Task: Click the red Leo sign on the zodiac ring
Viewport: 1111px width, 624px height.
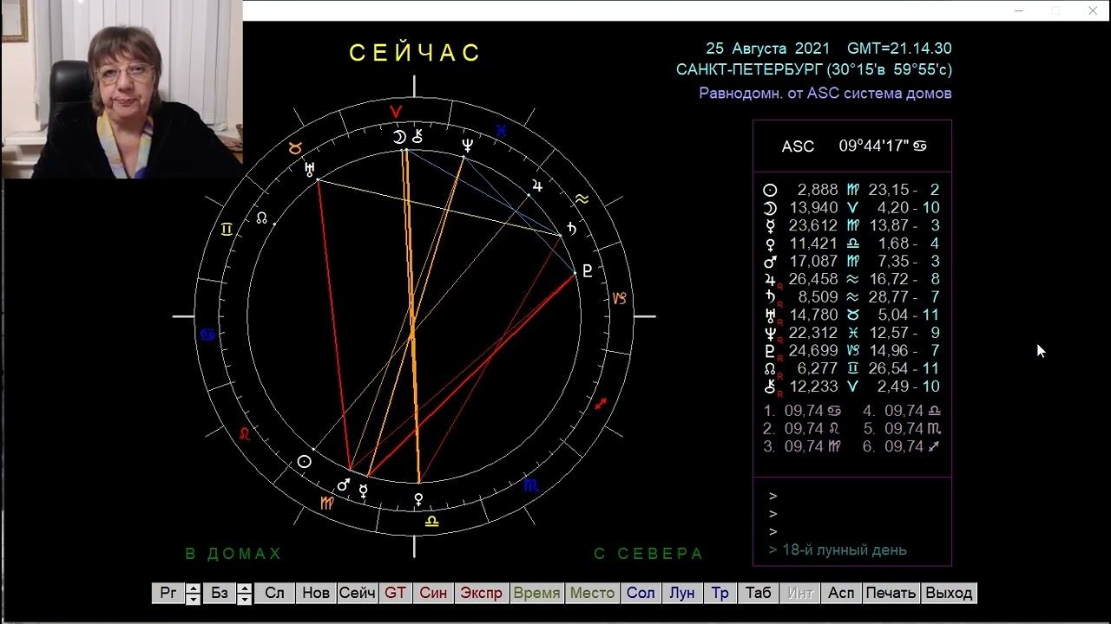Action: 245,432
